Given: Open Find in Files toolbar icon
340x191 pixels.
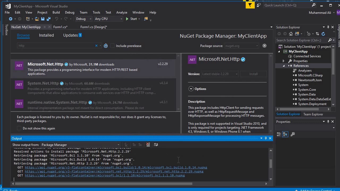Looking at the screenshot, I should [x=146, y=19].
